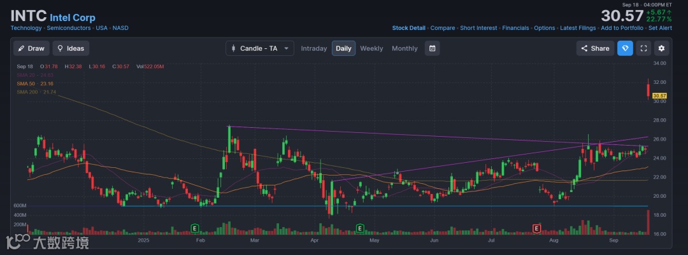Open the Technology sector link
This screenshot has width=688, height=255.
coord(26,27)
